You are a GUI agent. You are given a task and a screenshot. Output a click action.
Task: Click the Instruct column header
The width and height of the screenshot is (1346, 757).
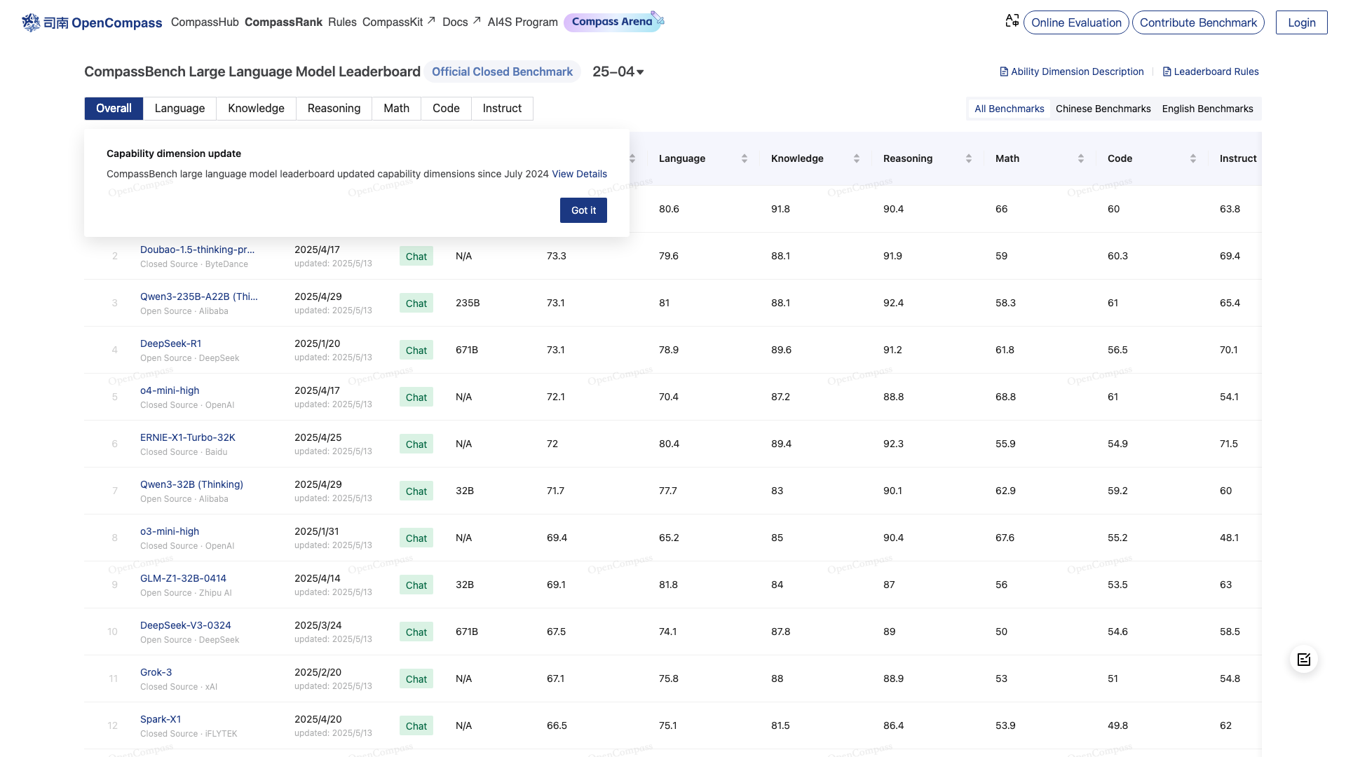click(1237, 158)
